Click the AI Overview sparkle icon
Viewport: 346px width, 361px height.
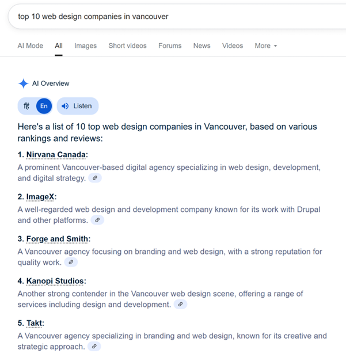click(x=23, y=83)
